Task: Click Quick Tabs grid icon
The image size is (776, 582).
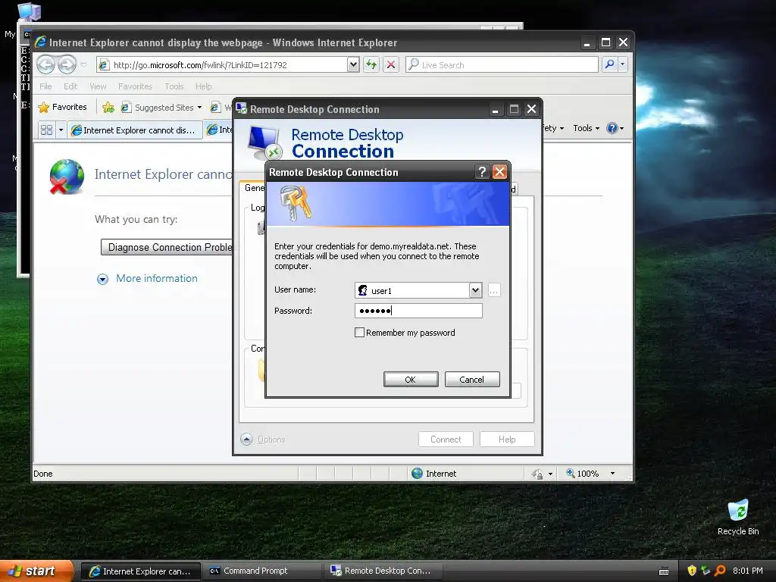Action: [x=46, y=130]
